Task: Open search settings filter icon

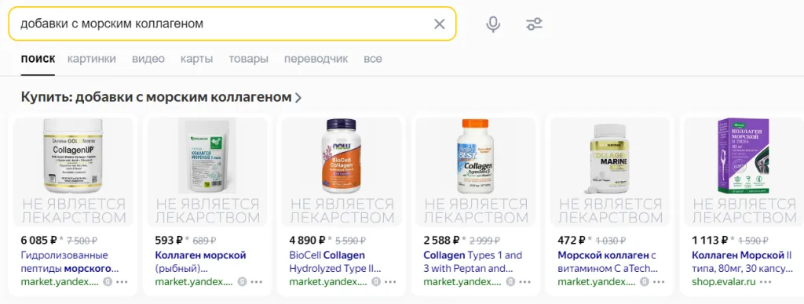Action: click(x=534, y=24)
